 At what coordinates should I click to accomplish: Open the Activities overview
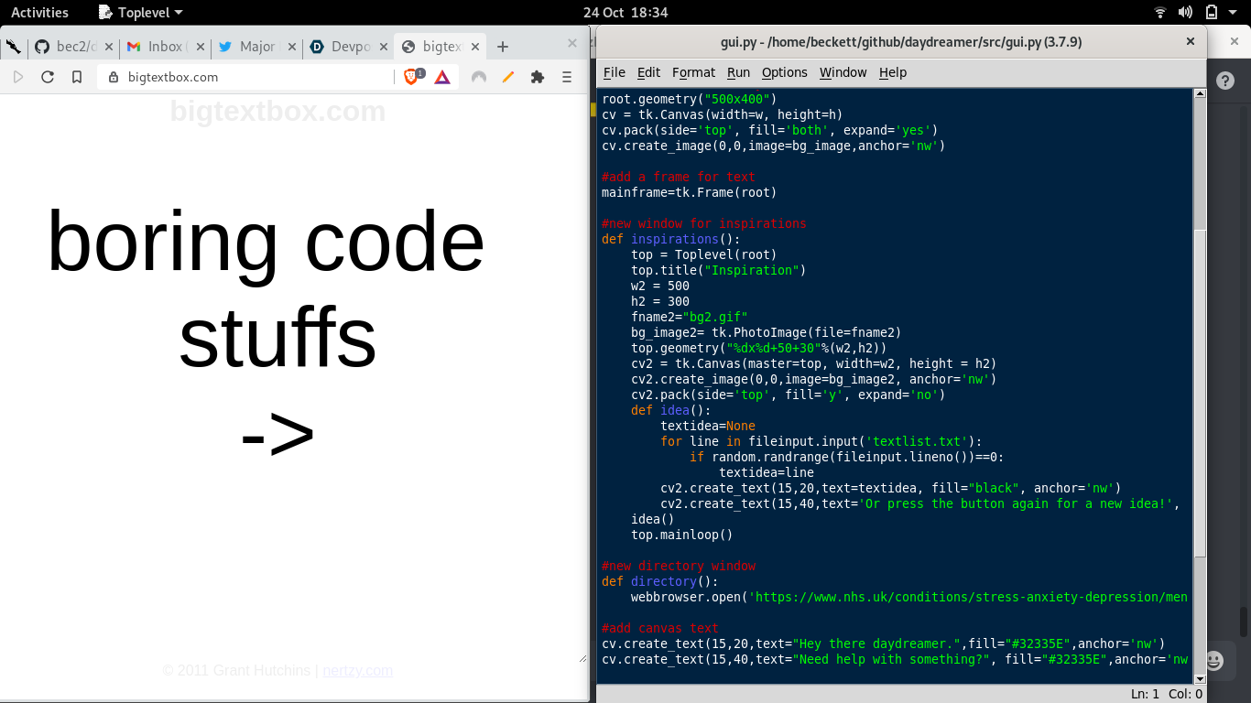pos(39,12)
